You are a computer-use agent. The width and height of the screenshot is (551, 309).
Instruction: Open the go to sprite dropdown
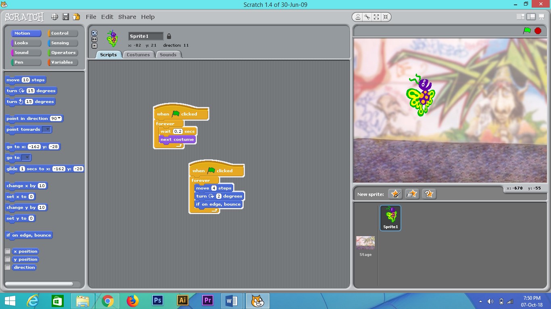point(25,157)
